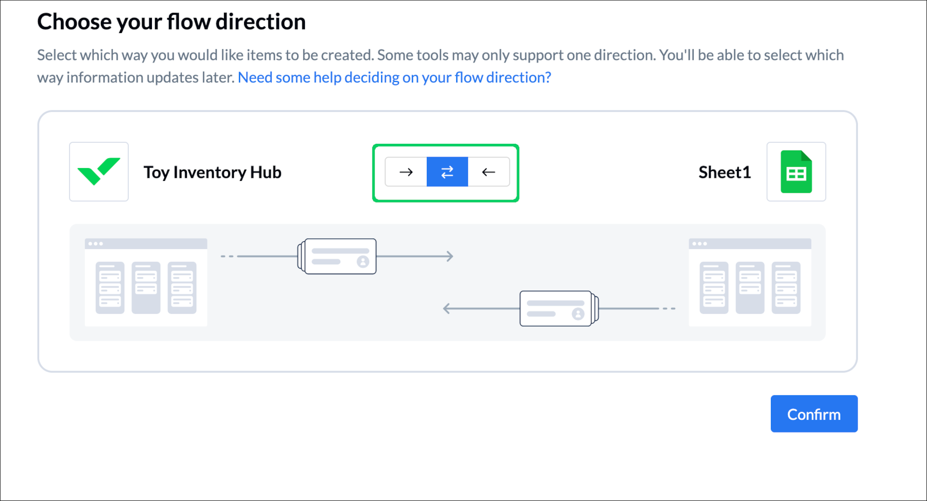The width and height of the screenshot is (927, 501).
Task: Click the right board illustration thumbnail
Action: (x=750, y=282)
